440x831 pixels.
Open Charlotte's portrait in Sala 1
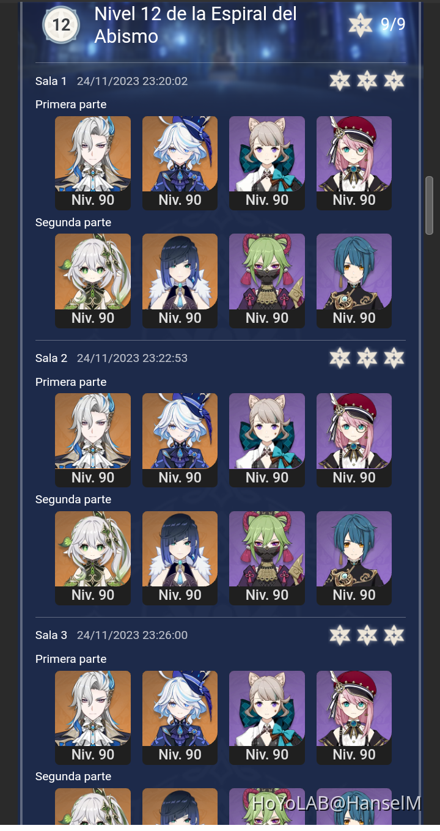[354, 163]
